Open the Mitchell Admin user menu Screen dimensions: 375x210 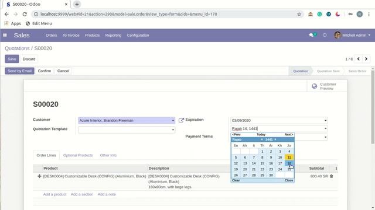[x=352, y=35]
